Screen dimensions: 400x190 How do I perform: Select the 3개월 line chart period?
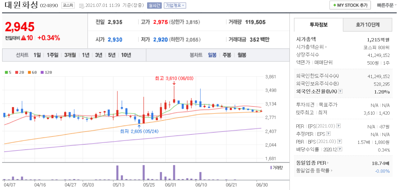pyautogui.click(x=70, y=55)
